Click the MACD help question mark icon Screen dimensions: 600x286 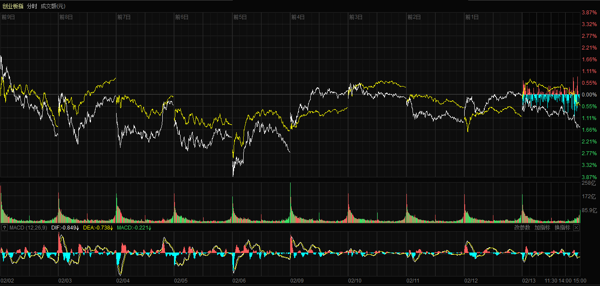point(4,228)
